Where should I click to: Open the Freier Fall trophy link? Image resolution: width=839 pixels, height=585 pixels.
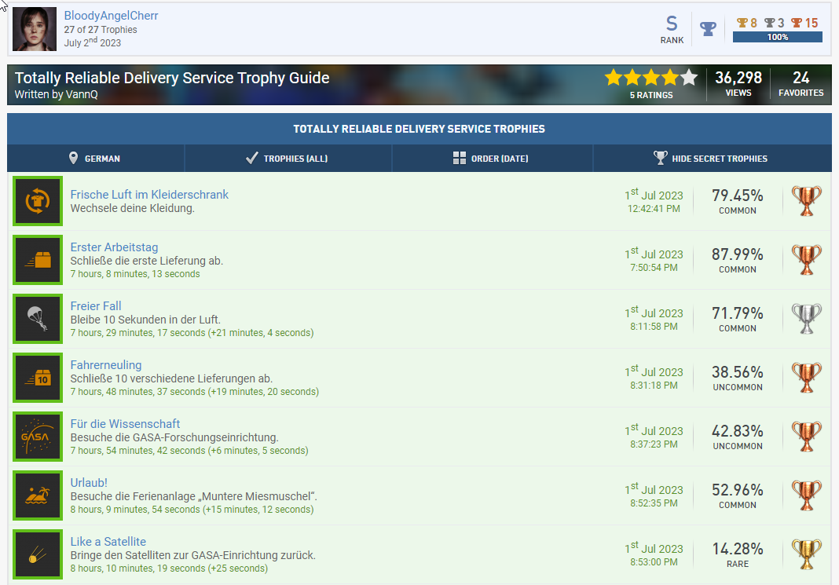coord(96,306)
